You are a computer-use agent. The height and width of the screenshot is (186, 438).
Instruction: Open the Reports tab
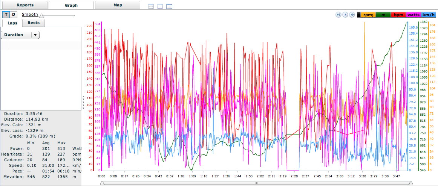click(x=24, y=5)
